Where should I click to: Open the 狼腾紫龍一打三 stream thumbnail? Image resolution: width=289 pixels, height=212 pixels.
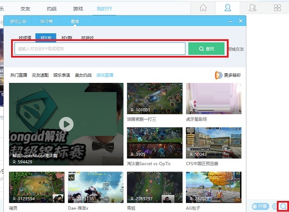pos(154,102)
